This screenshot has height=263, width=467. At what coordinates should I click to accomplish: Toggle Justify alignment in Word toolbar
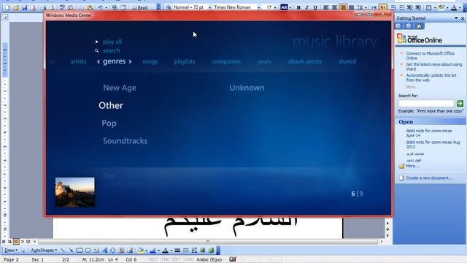[352, 7]
